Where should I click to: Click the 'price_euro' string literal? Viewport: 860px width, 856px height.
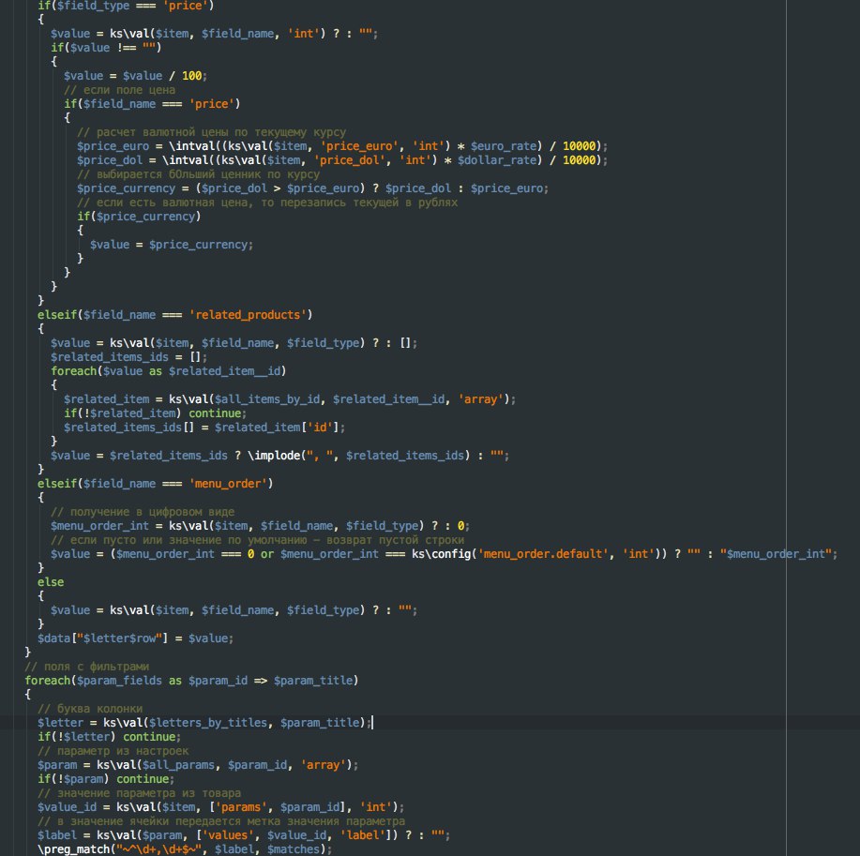tap(359, 146)
